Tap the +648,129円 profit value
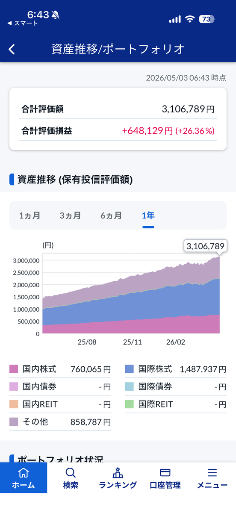The width and height of the screenshot is (236, 513). coord(147,131)
